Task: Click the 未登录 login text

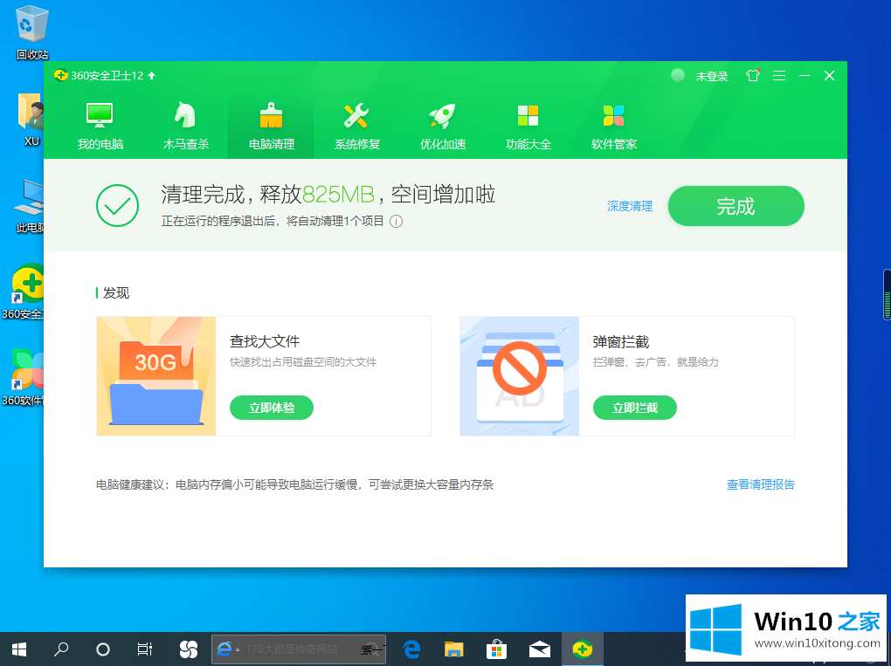Action: pos(711,76)
